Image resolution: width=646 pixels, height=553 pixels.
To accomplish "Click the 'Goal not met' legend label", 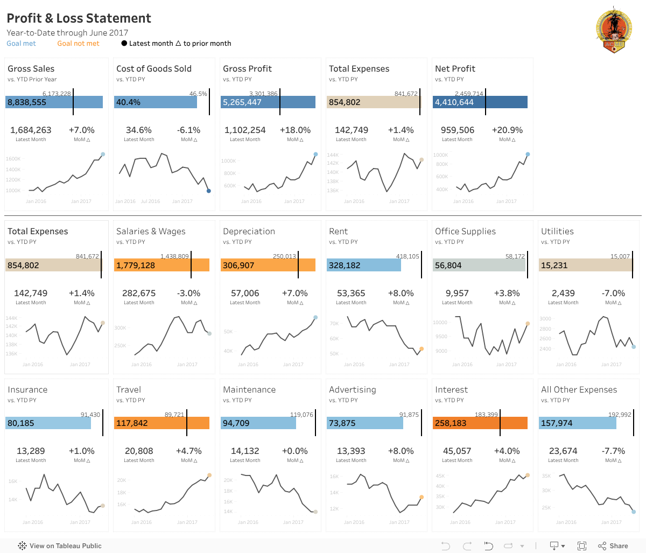I will (78, 44).
